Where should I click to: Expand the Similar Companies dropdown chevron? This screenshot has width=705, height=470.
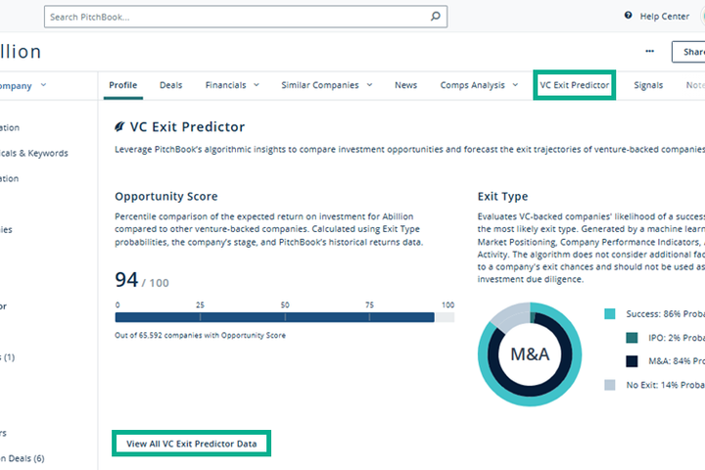(369, 84)
